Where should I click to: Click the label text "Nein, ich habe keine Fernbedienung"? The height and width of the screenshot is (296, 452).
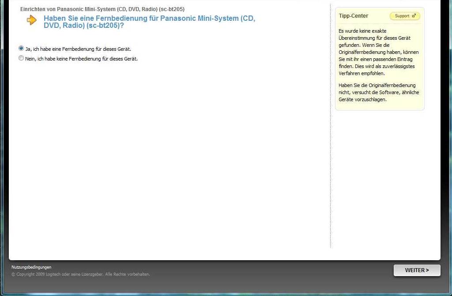pos(81,59)
